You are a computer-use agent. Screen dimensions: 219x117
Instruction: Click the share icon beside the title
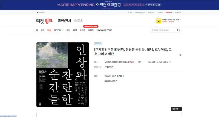(180, 55)
